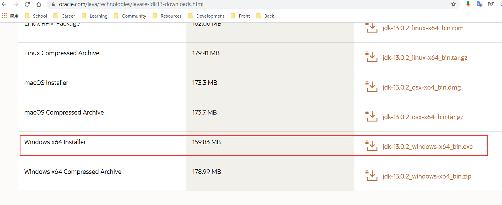This screenshot has width=502, height=205.
Task: Reload the page with the refresh icon
Action: tap(27, 4)
